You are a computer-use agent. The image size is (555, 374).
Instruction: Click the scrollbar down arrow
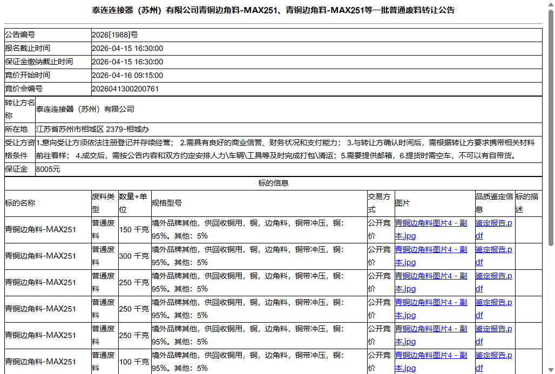click(x=551, y=370)
